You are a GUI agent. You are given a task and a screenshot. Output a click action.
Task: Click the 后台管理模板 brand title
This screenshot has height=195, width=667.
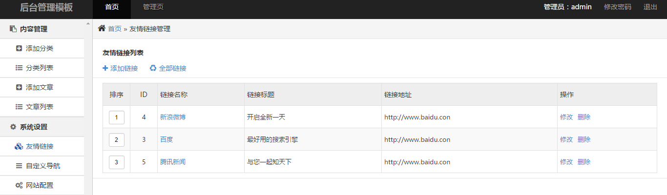(46, 7)
